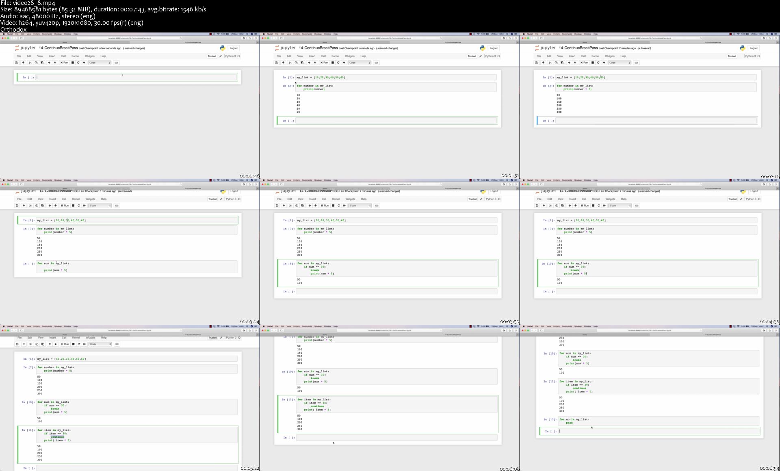Toggle the Trusted indicator in the 00:00:46 frame

pos(212,56)
